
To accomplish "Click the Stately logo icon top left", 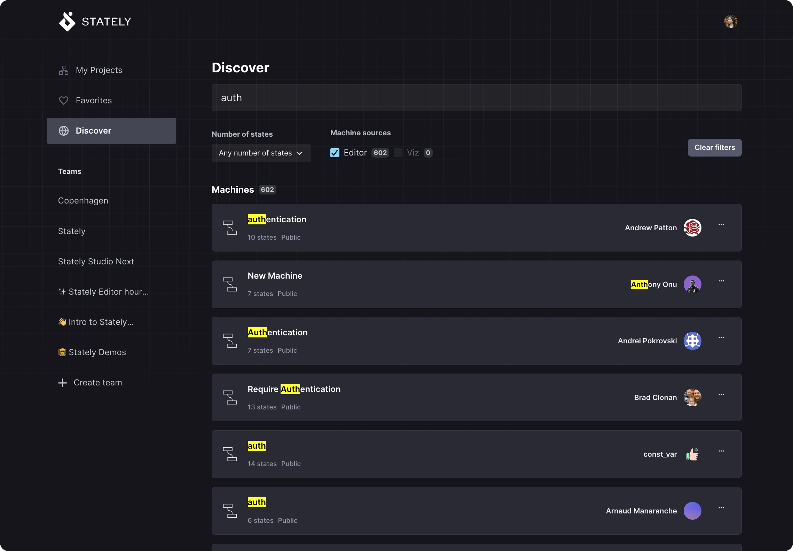I will [x=68, y=21].
